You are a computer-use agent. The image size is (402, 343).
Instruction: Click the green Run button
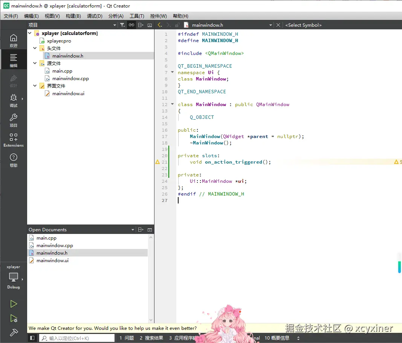pyautogui.click(x=14, y=304)
